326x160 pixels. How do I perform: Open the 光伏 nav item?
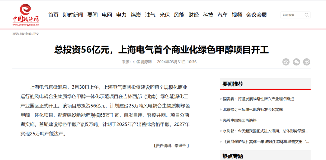tap(165, 15)
